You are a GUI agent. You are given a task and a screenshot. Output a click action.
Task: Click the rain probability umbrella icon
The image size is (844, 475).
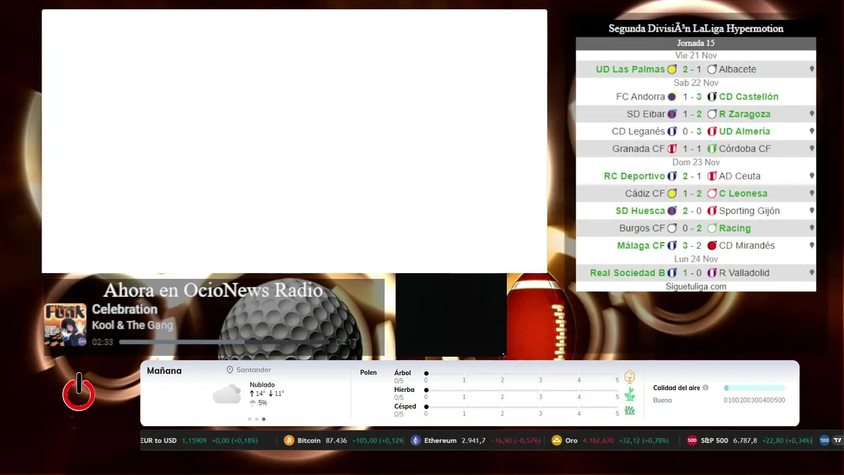[253, 403]
